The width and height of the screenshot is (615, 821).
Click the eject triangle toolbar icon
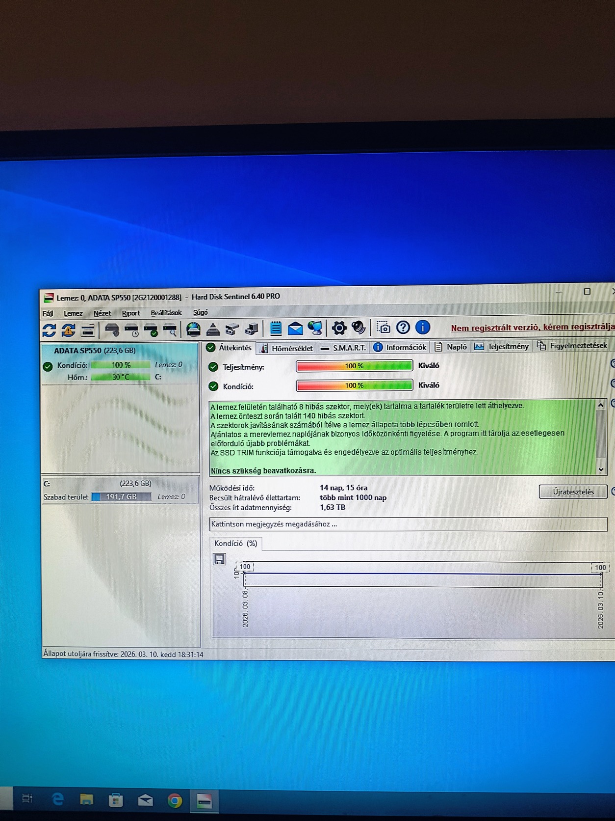[213, 329]
